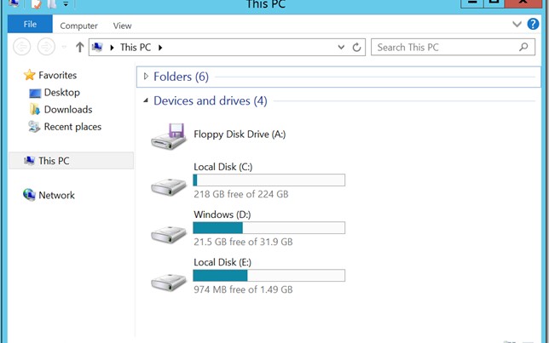Click the Up arrow navigation icon

[x=80, y=48]
